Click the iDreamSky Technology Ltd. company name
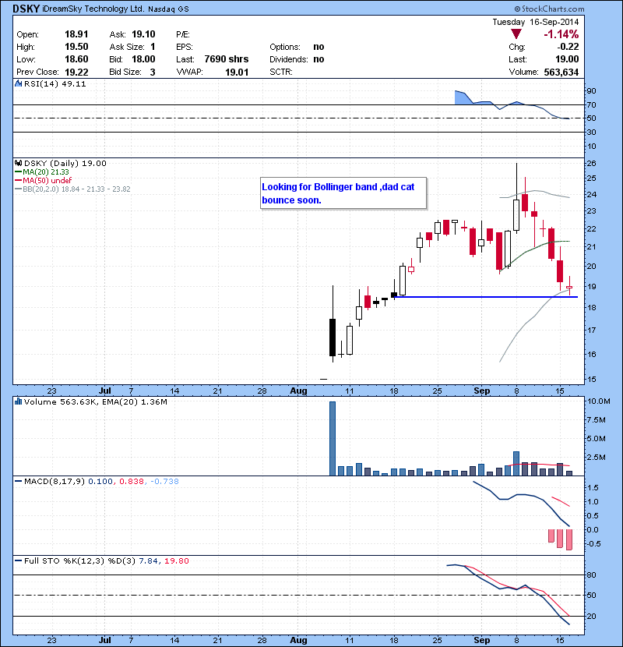The image size is (623, 647). click(93, 9)
